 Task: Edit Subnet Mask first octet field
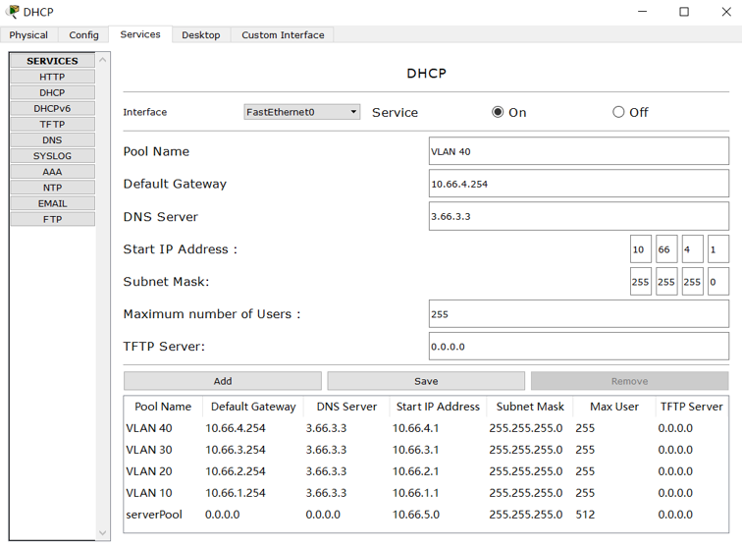click(x=641, y=281)
